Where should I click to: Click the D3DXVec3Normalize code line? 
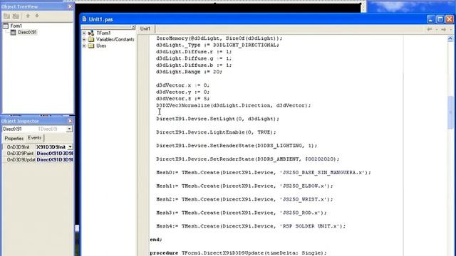(x=233, y=105)
